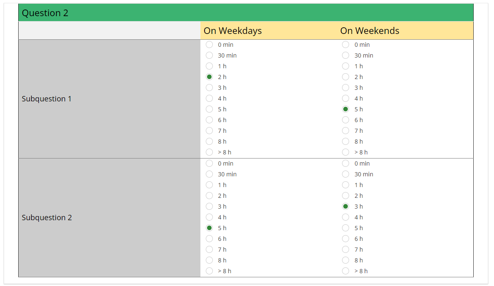This screenshot has height=286, width=494.
Task: Choose 30 min for Subquestion 1 weekends
Action: point(346,55)
